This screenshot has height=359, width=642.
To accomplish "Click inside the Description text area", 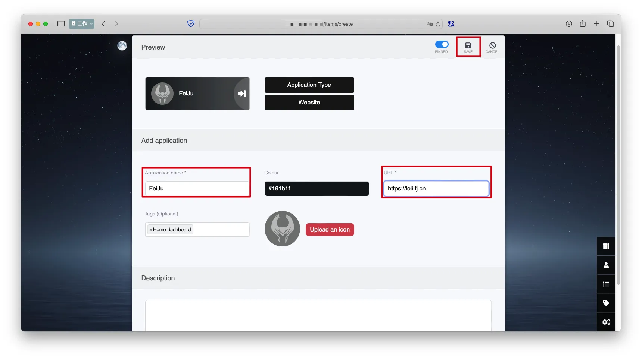I will coord(318,315).
